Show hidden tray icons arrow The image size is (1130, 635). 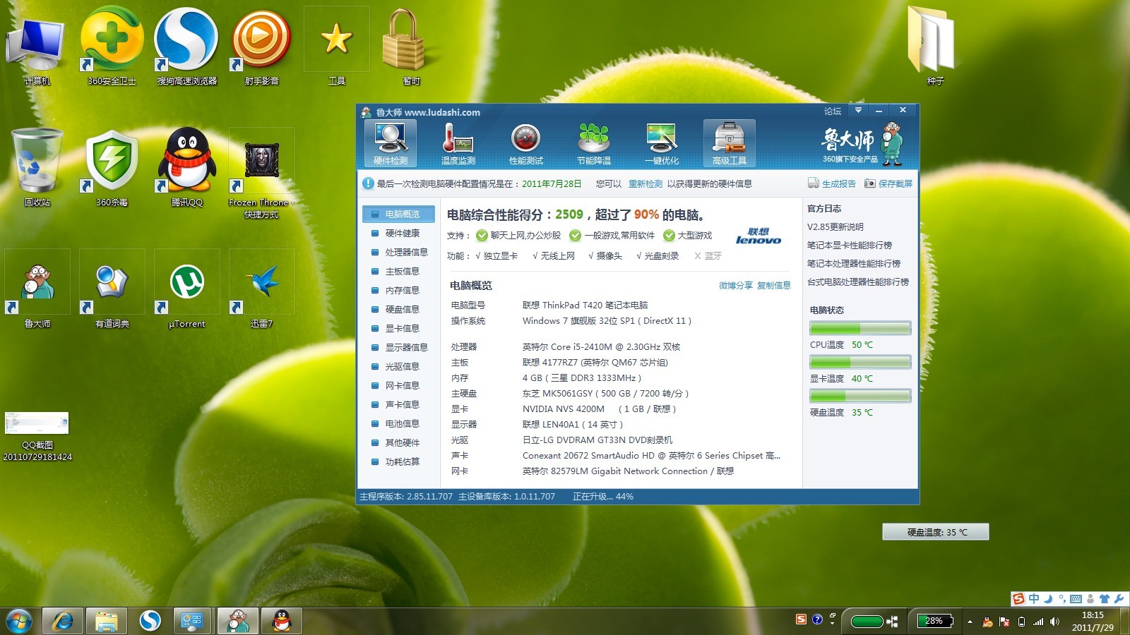970,622
